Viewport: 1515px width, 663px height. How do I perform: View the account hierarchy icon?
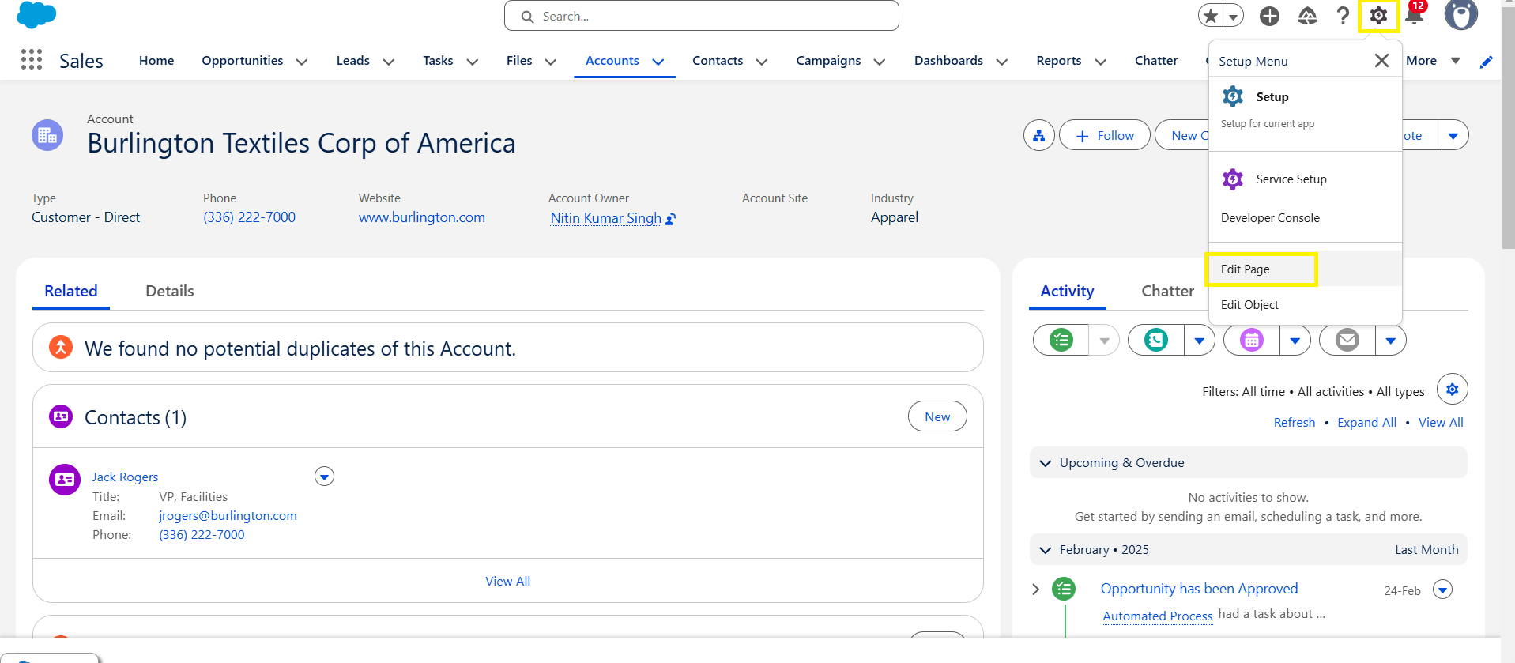pos(1039,135)
